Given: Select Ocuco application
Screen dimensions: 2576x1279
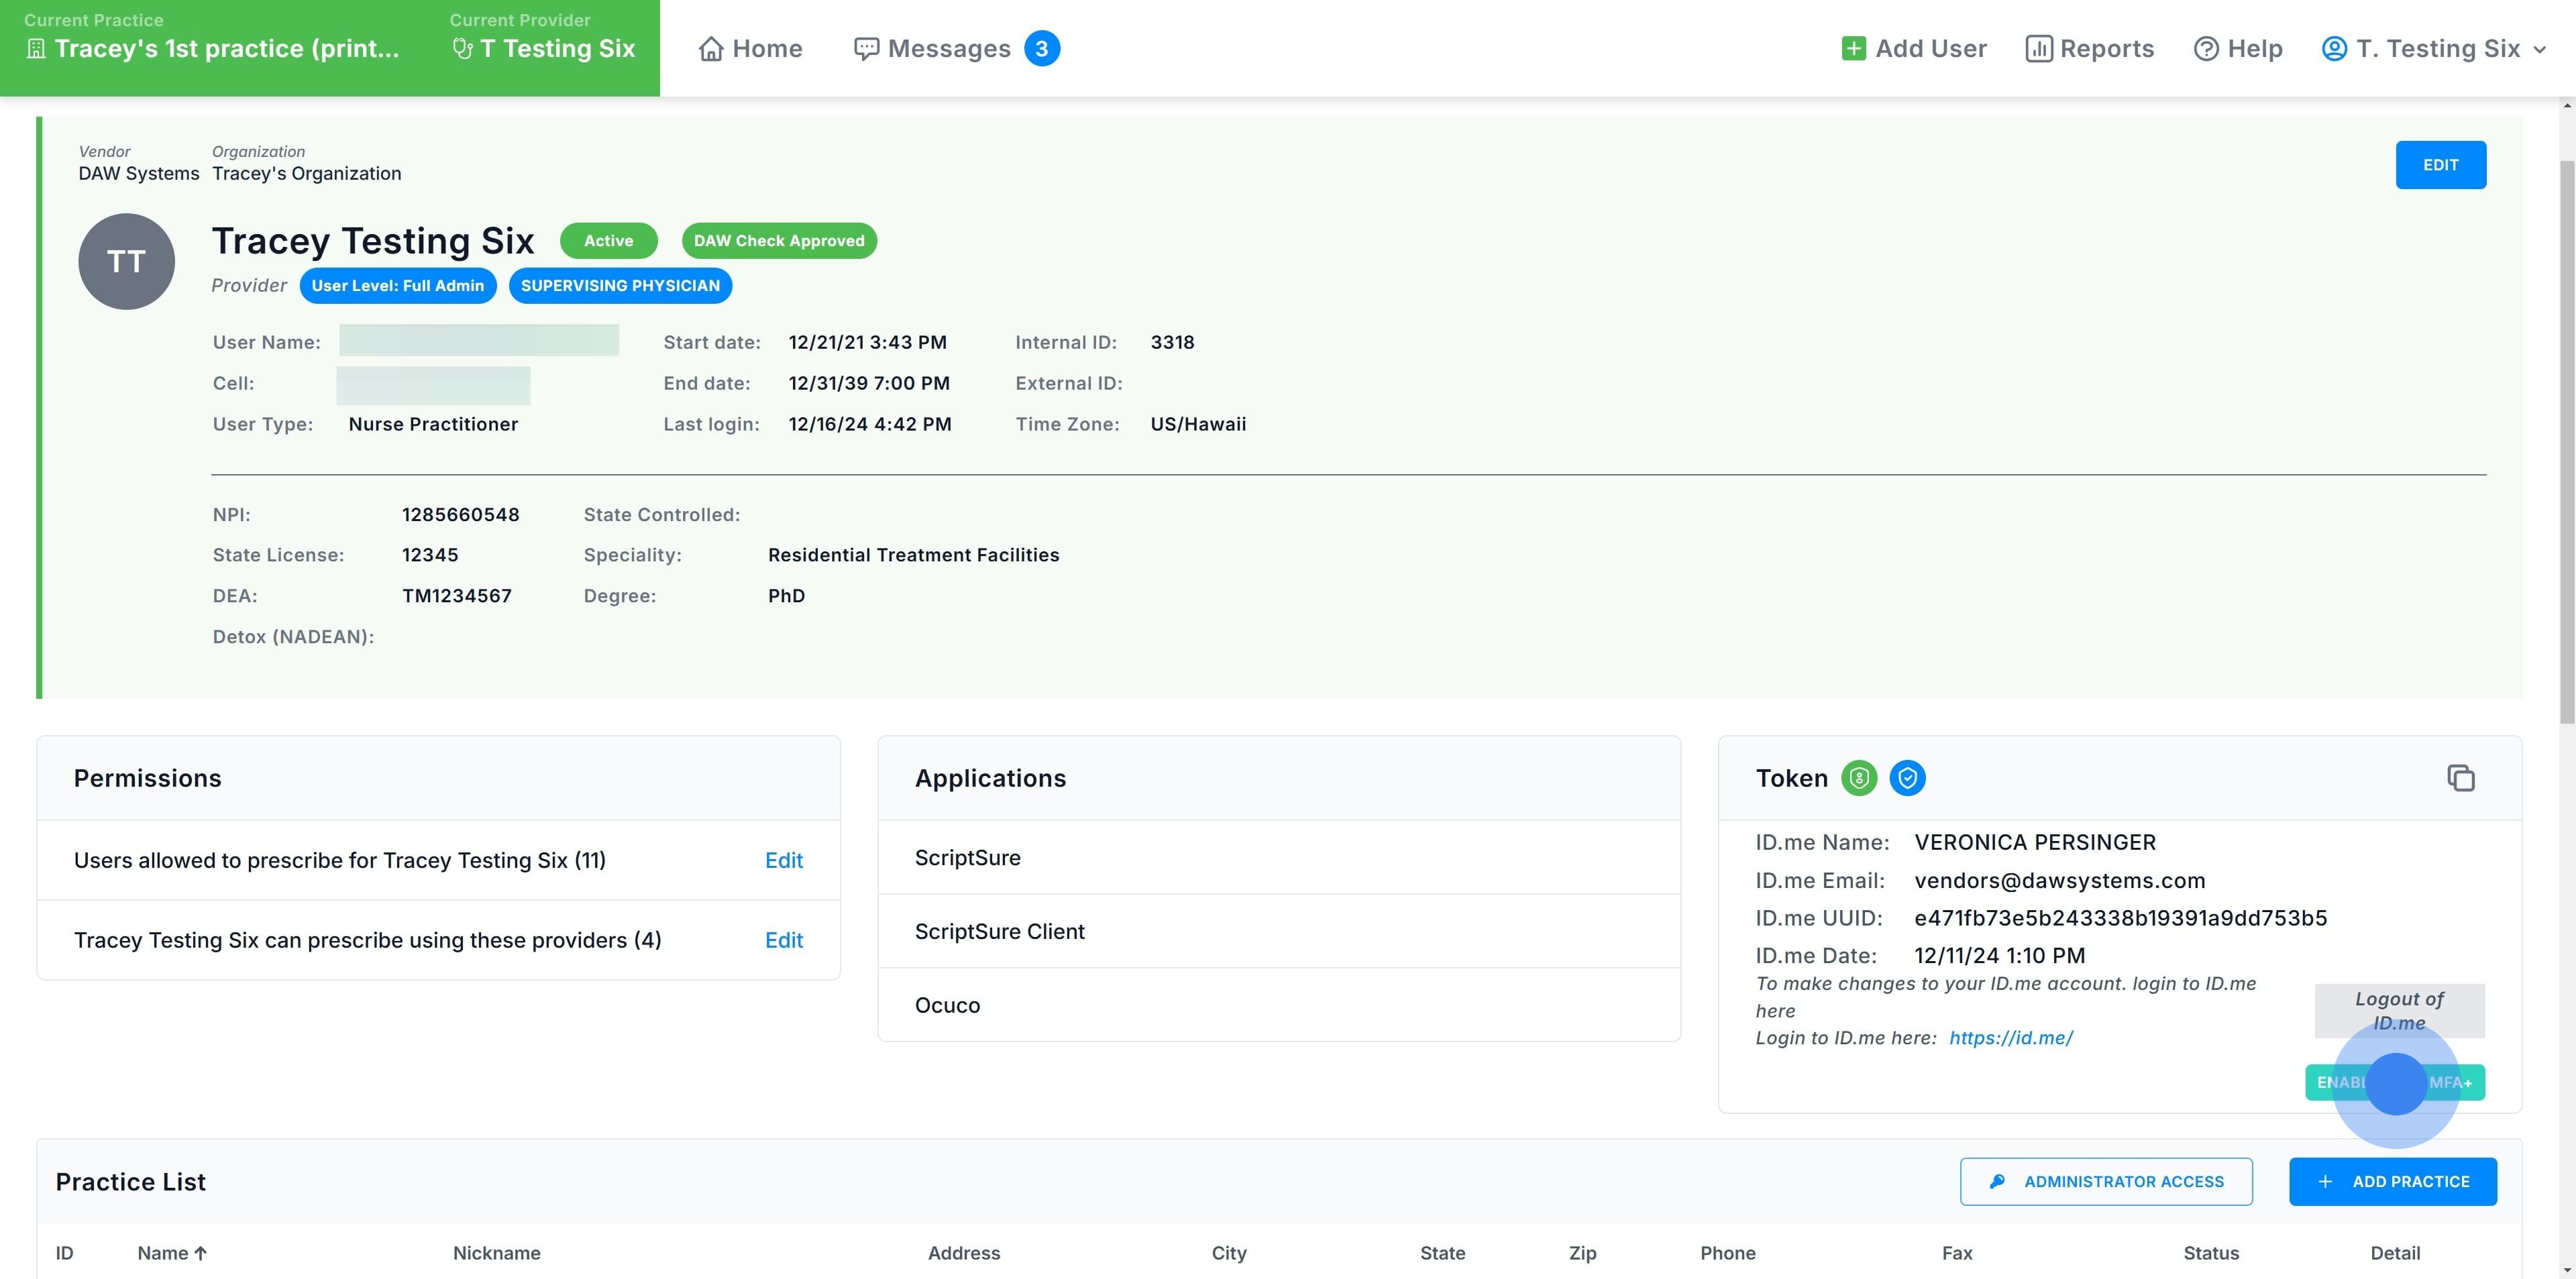Looking at the screenshot, I should point(1279,1005).
